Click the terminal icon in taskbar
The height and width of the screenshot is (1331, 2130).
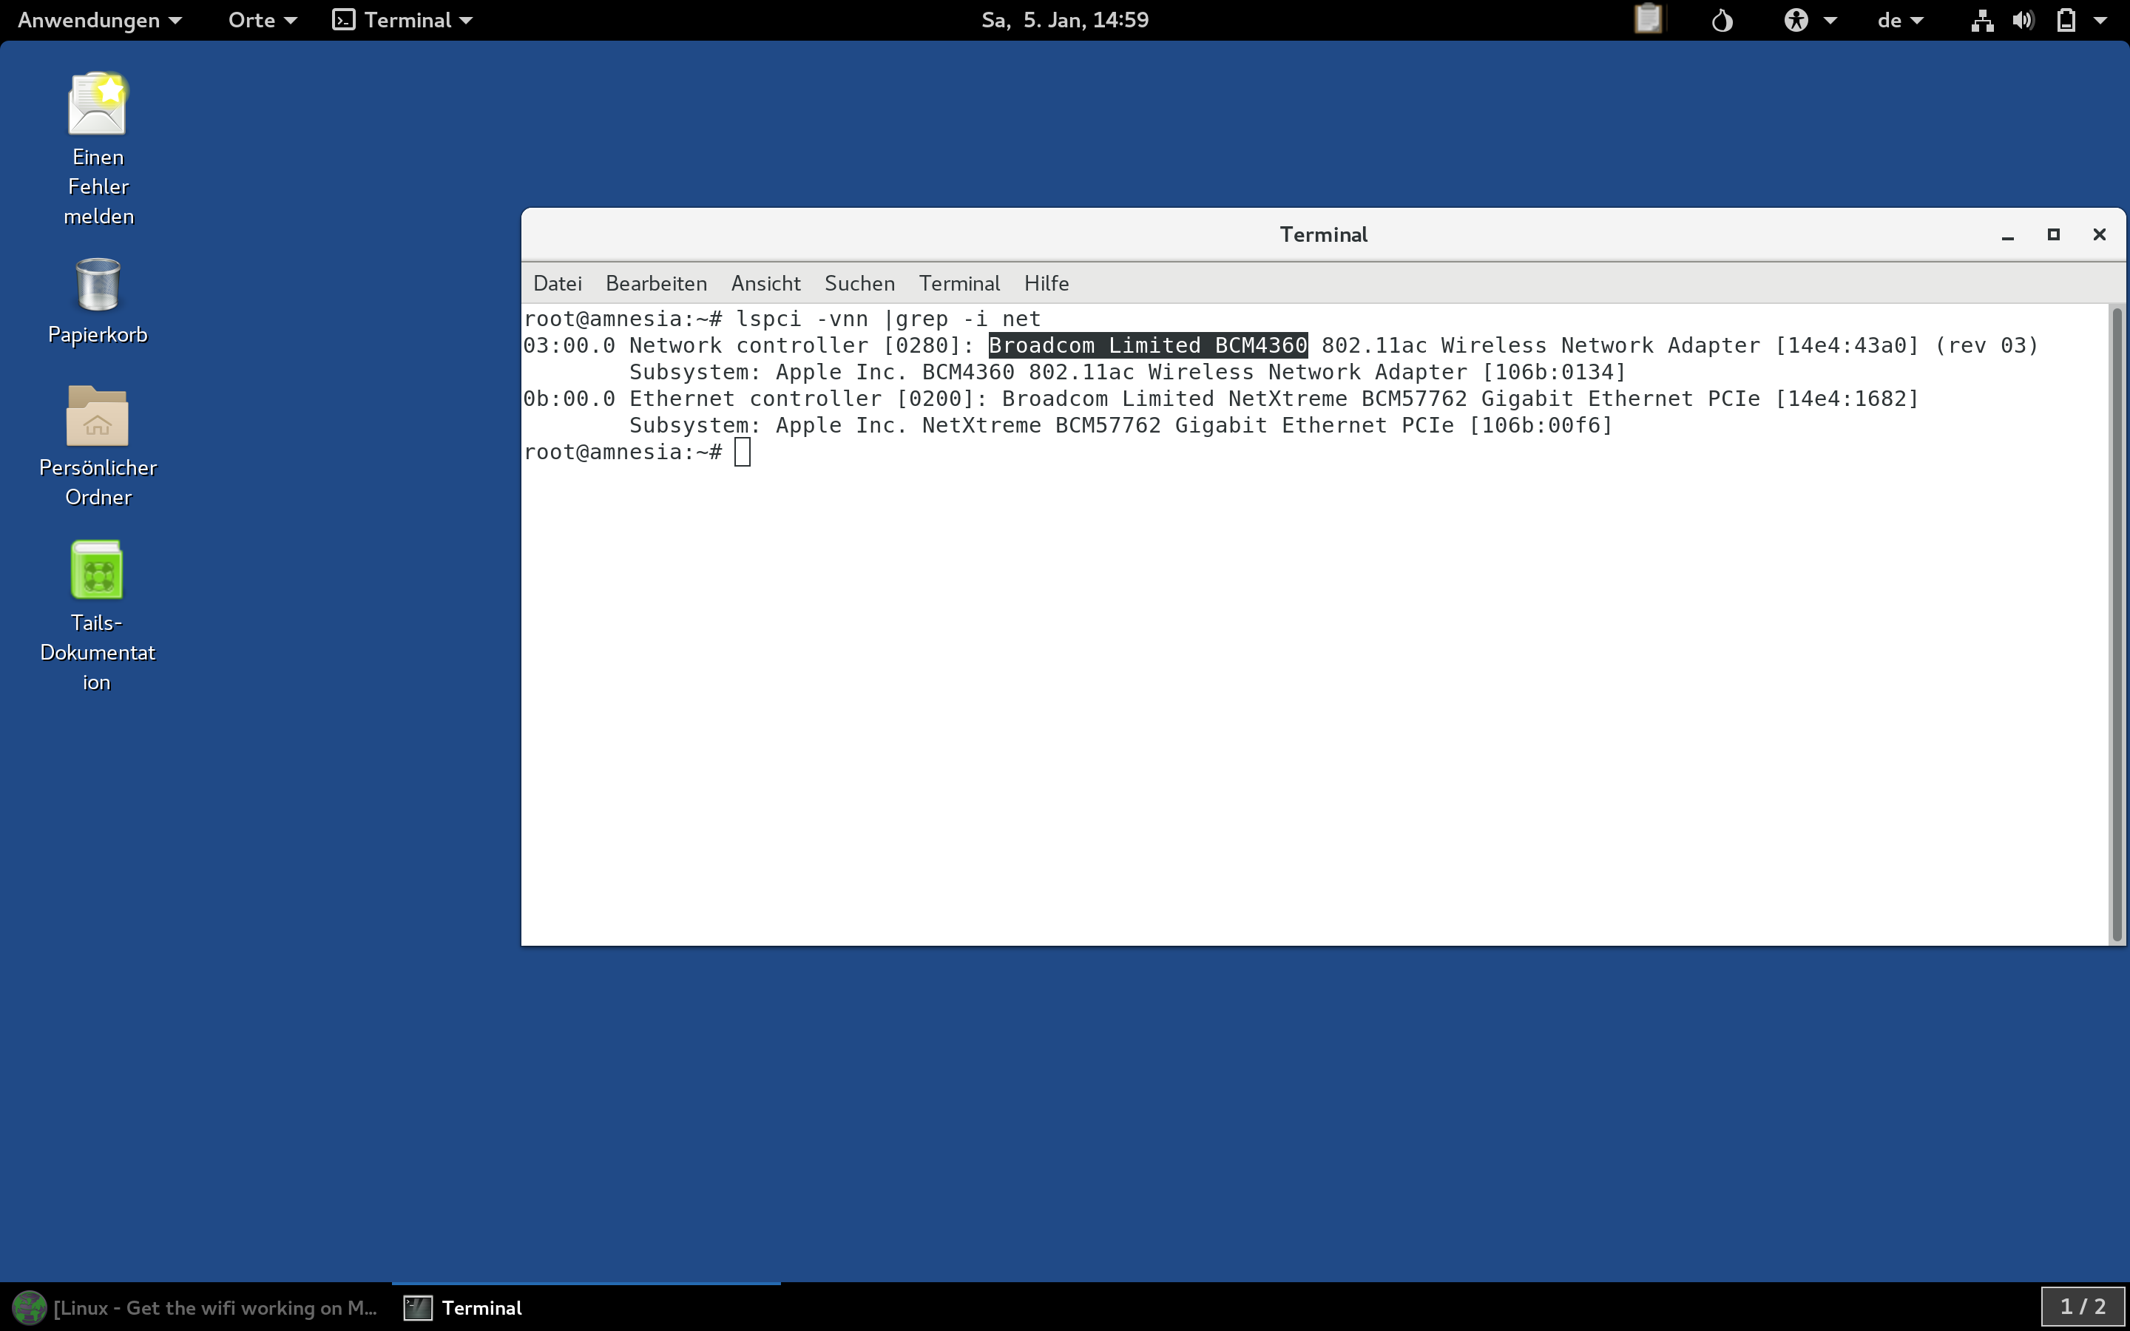click(417, 1307)
